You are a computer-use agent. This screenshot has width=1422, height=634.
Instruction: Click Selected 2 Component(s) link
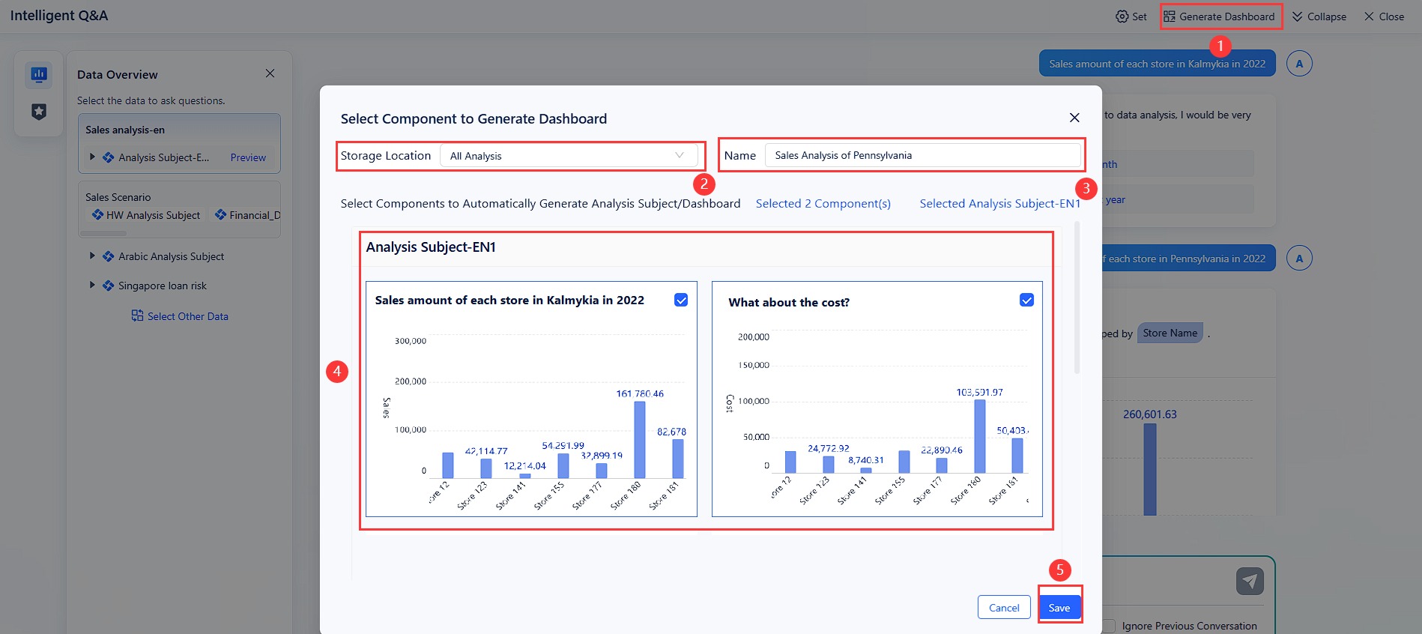point(823,204)
